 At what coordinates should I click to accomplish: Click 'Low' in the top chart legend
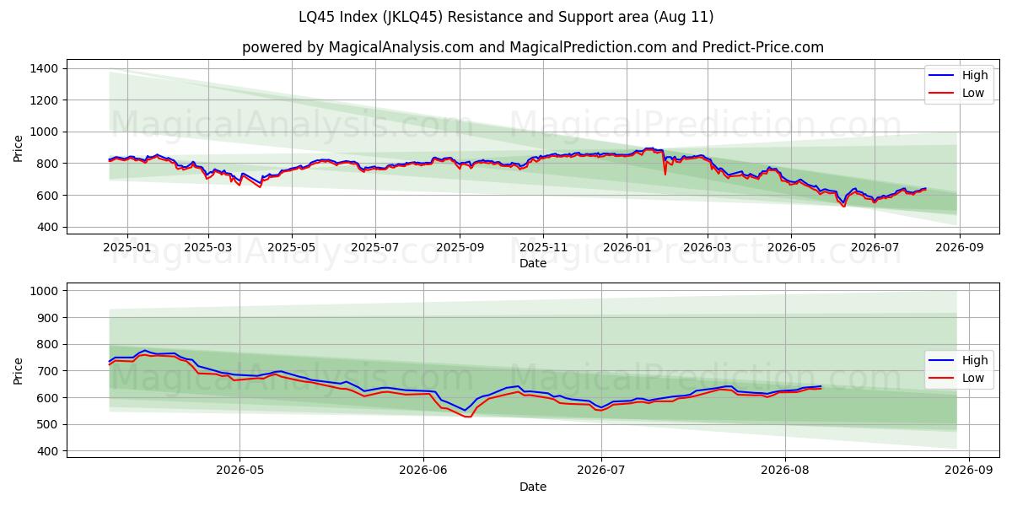pos(973,93)
